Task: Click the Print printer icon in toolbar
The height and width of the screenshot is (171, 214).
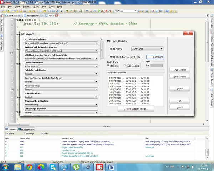Action: tap(61, 11)
